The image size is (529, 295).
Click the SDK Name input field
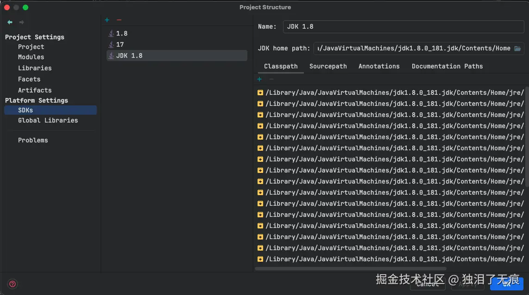point(403,27)
